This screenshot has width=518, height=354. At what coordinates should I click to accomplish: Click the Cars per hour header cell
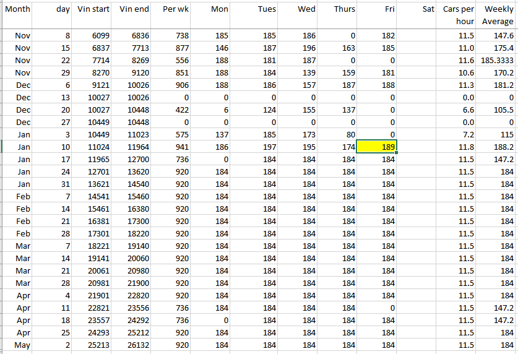pyautogui.click(x=458, y=15)
